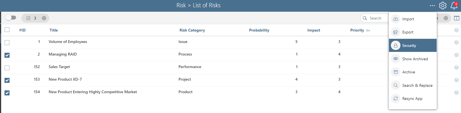Click the Import cloud icon
The width and height of the screenshot is (461, 113).
click(396, 19)
